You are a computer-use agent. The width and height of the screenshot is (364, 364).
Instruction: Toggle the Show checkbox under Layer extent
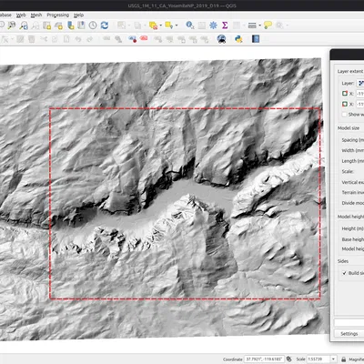[x=344, y=115]
